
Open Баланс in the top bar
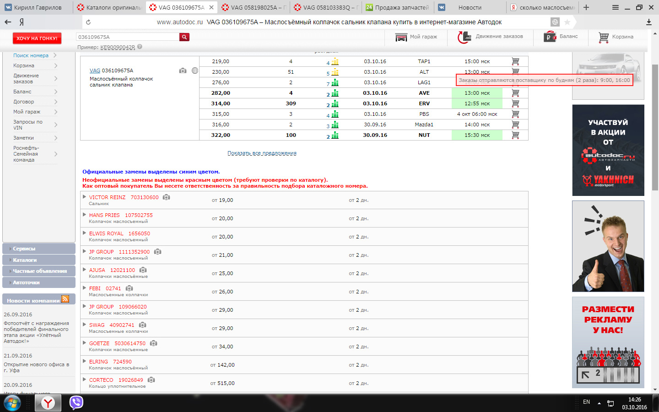tap(561, 37)
